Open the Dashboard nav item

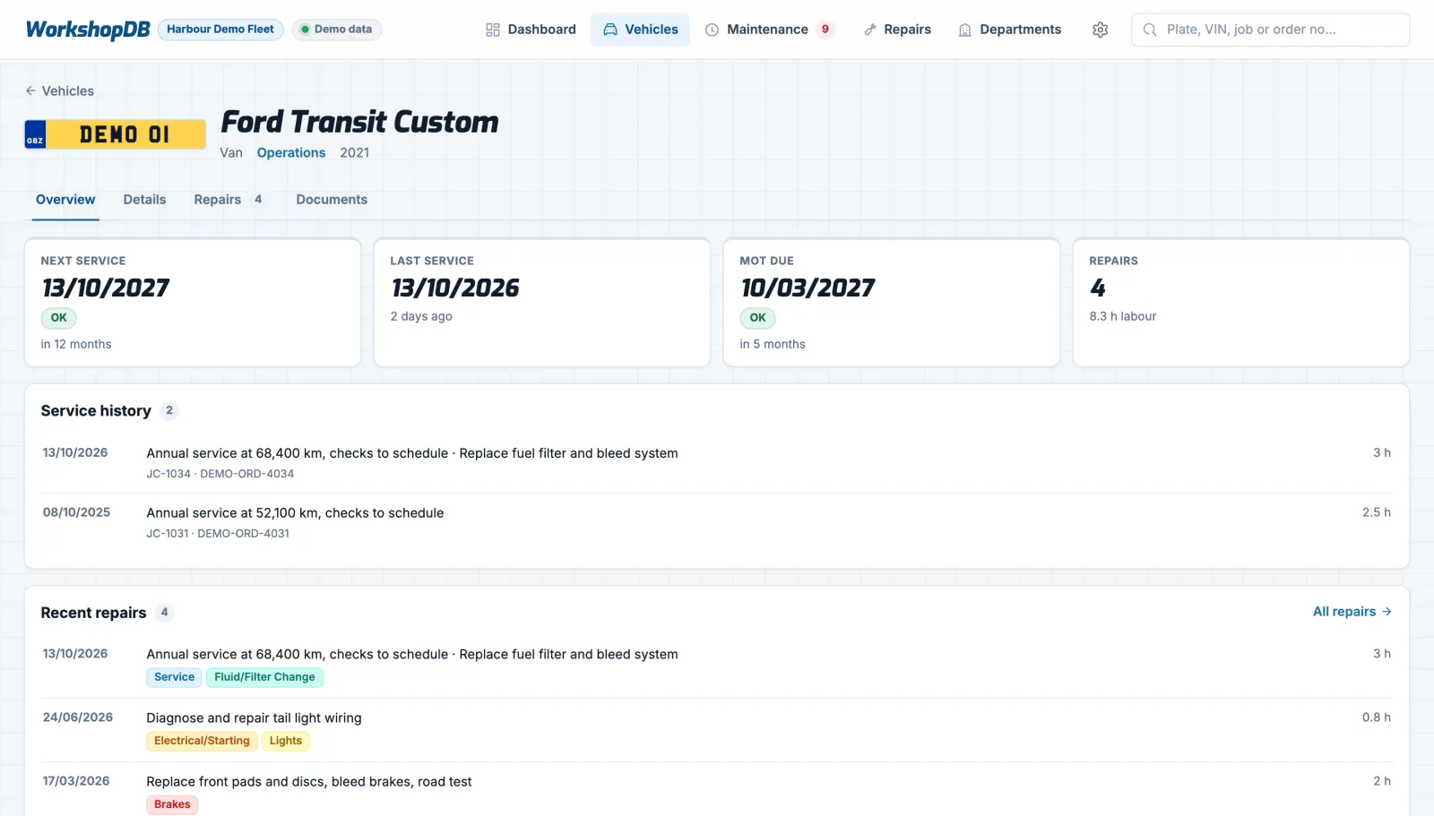531,30
